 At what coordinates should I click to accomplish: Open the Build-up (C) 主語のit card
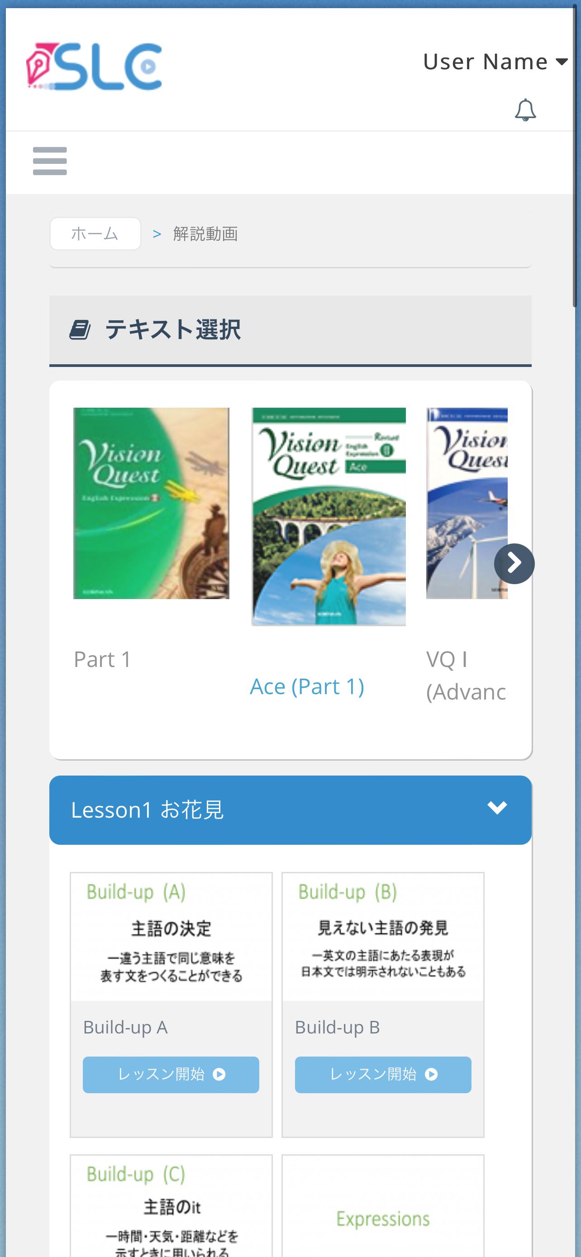(171, 1205)
